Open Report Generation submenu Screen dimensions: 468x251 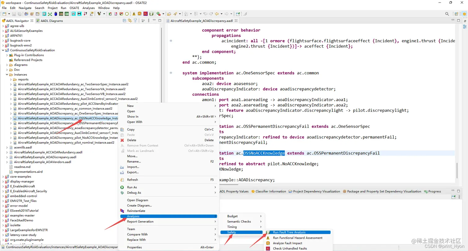click(x=168, y=221)
